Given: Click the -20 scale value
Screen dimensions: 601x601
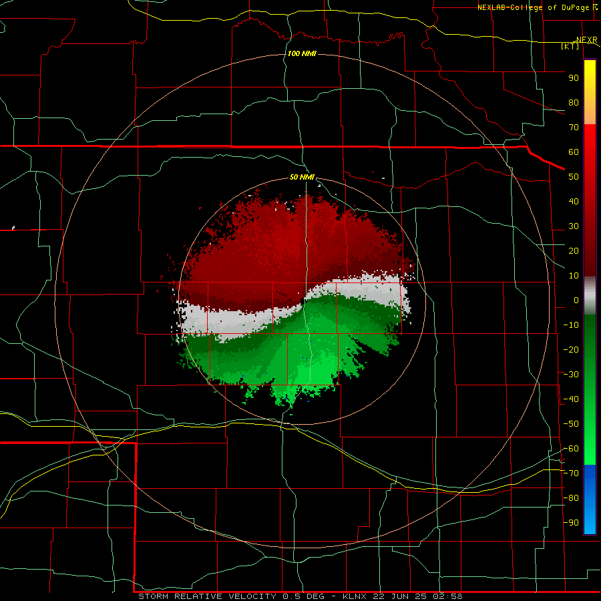Looking at the screenshot, I should click(571, 350).
